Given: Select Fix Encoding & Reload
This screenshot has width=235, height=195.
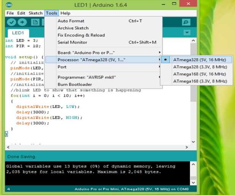Looking at the screenshot, I should (x=103, y=35).
